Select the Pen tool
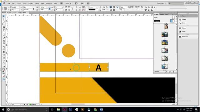This screenshot has width=200, height=112. pos(4,35)
